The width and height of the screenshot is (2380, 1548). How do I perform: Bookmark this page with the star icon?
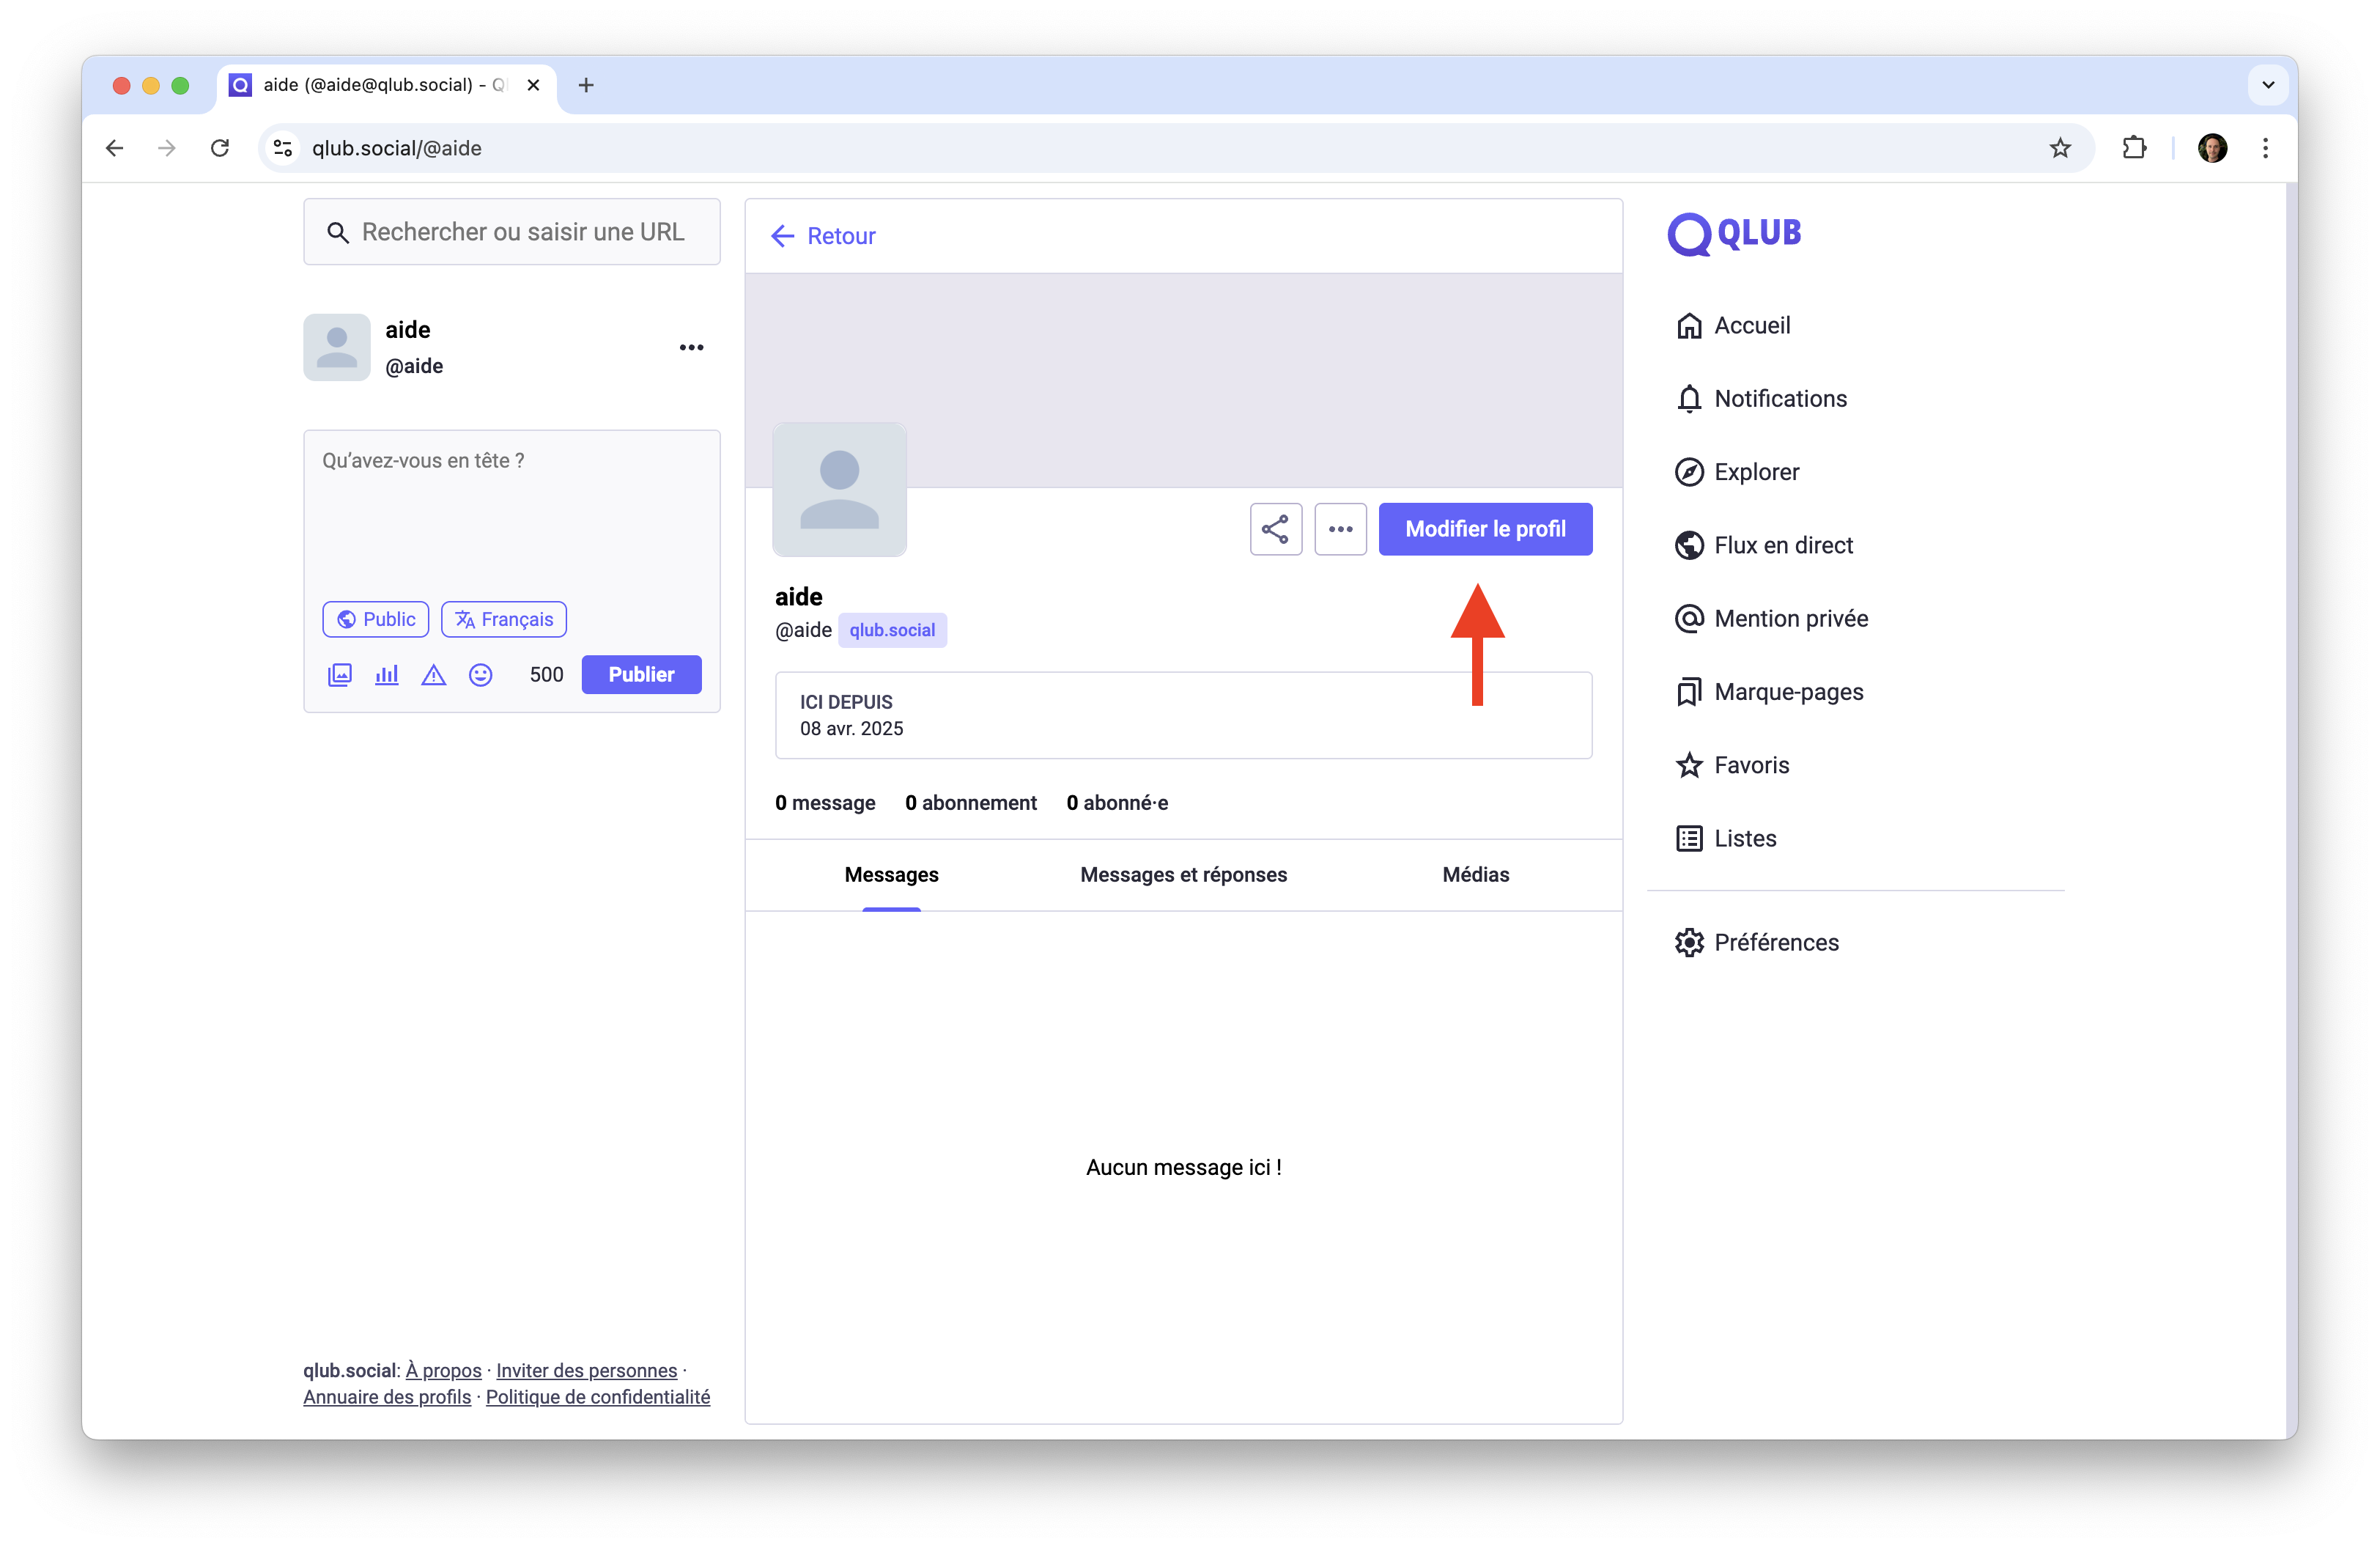pos(2059,148)
